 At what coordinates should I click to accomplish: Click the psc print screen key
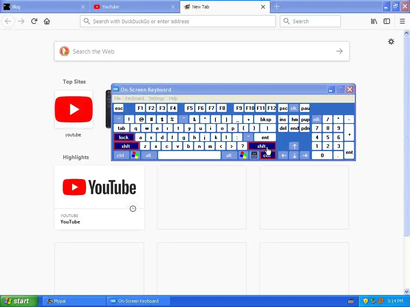[283, 108]
